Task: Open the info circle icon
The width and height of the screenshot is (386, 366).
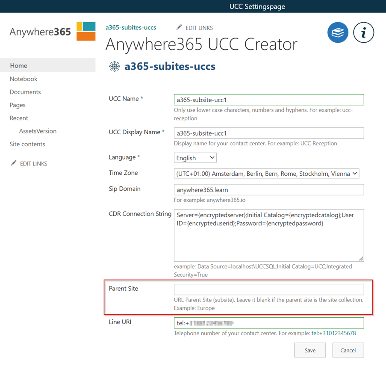Action: click(x=363, y=32)
